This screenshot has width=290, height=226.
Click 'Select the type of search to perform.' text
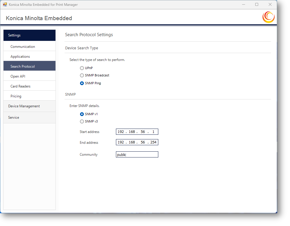click(97, 60)
